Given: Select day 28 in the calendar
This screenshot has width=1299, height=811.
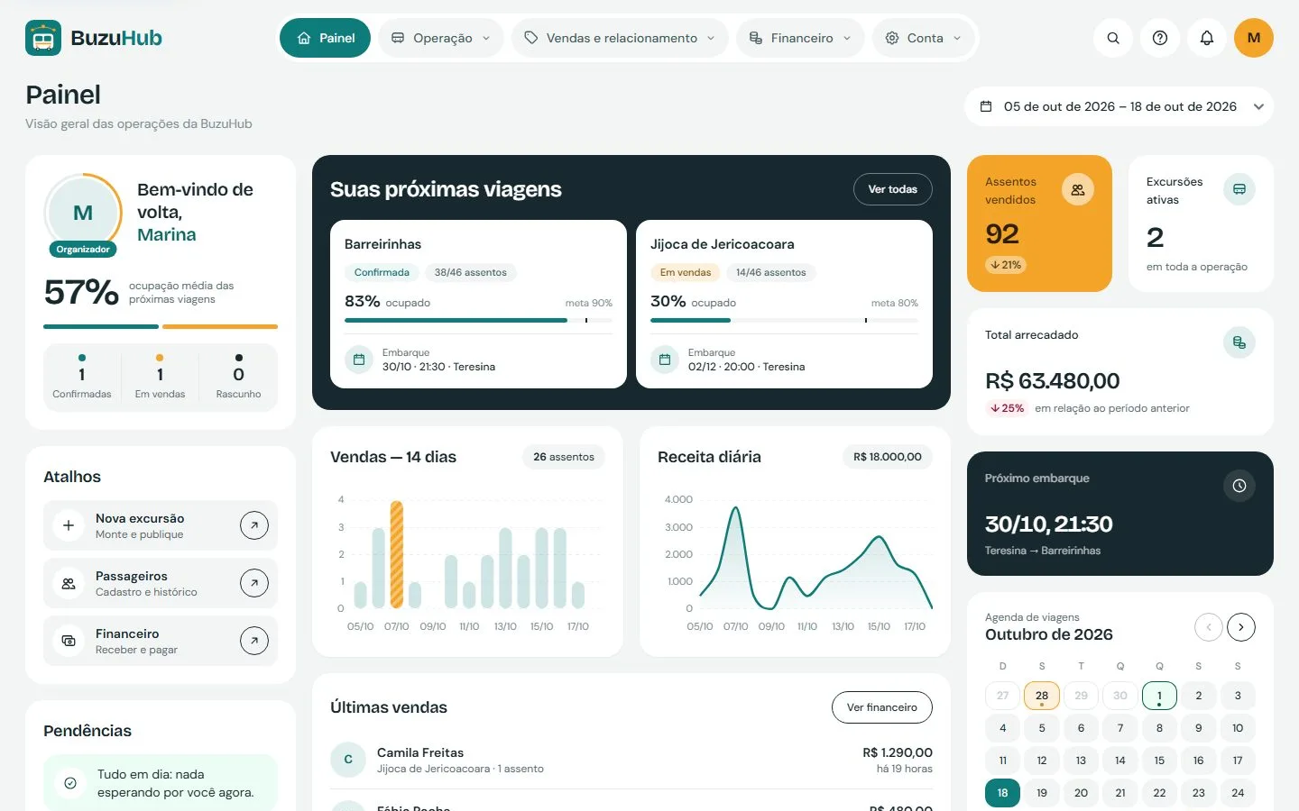Looking at the screenshot, I should point(1042,696).
